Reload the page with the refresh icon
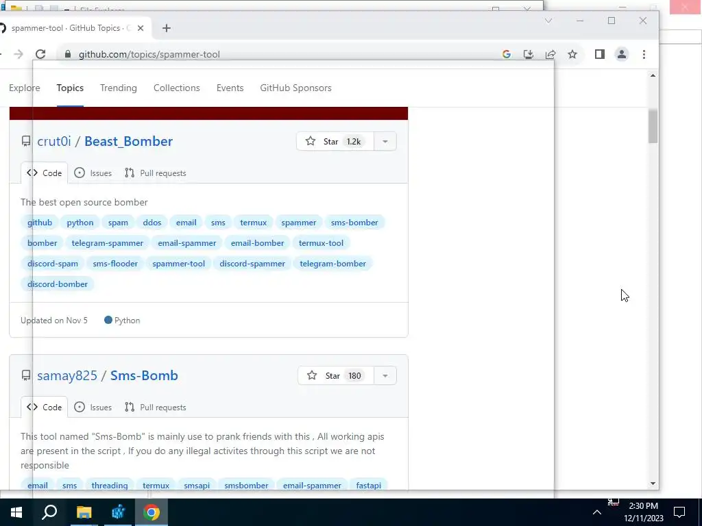 point(40,54)
